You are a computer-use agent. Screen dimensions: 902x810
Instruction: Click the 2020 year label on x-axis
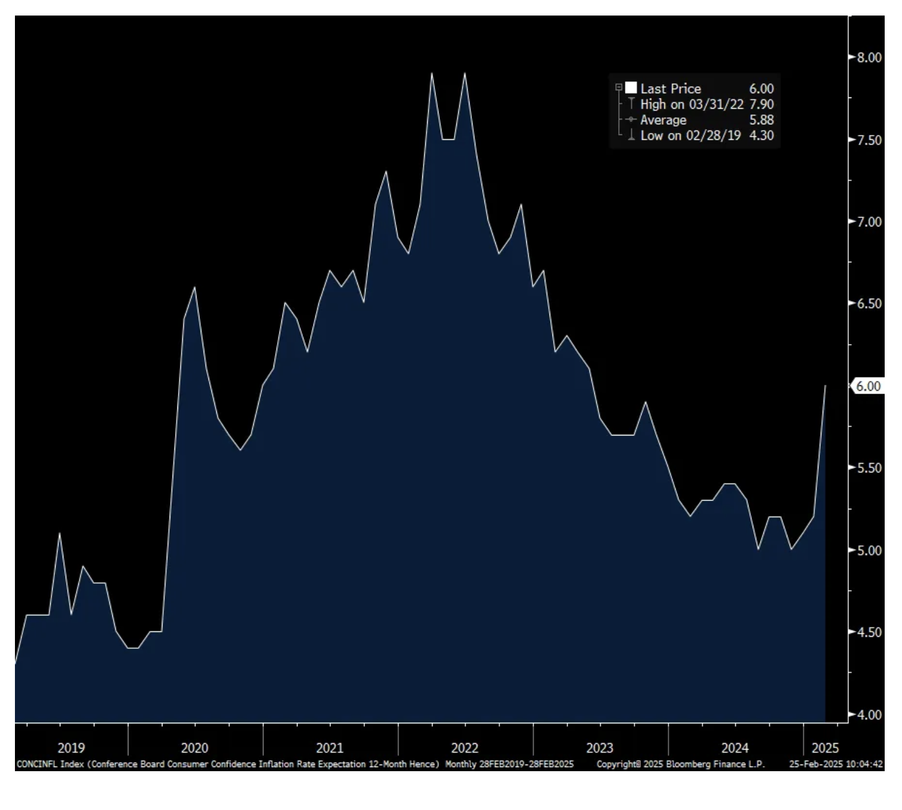pyautogui.click(x=194, y=747)
